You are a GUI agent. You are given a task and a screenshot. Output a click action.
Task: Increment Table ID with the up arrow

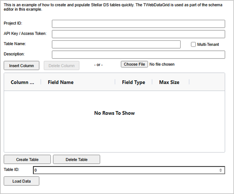click(x=221, y=169)
